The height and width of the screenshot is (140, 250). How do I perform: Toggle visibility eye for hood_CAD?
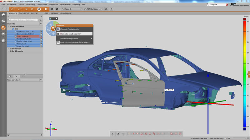click(41, 44)
